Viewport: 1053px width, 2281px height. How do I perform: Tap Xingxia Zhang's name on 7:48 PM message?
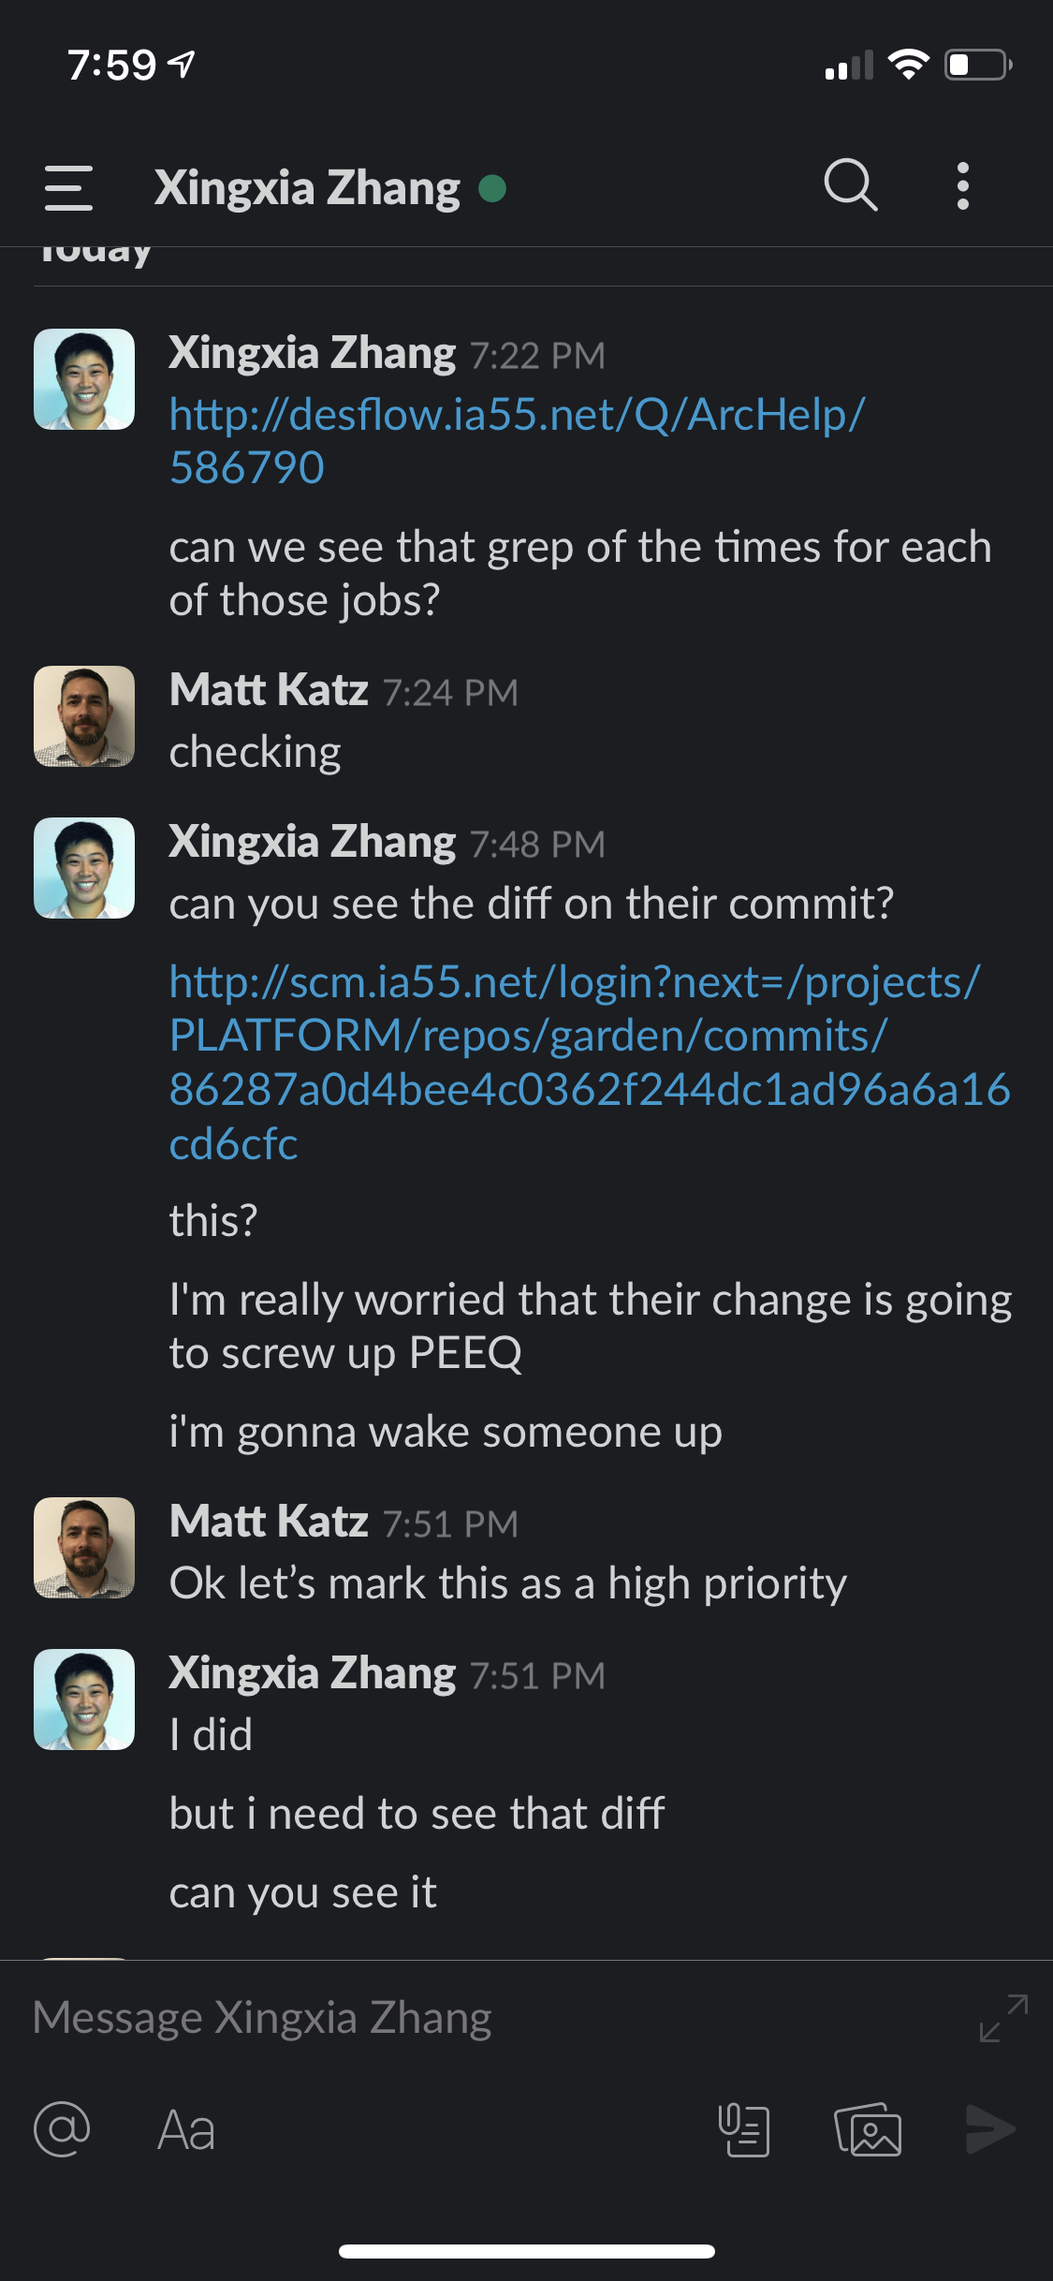pyautogui.click(x=312, y=842)
